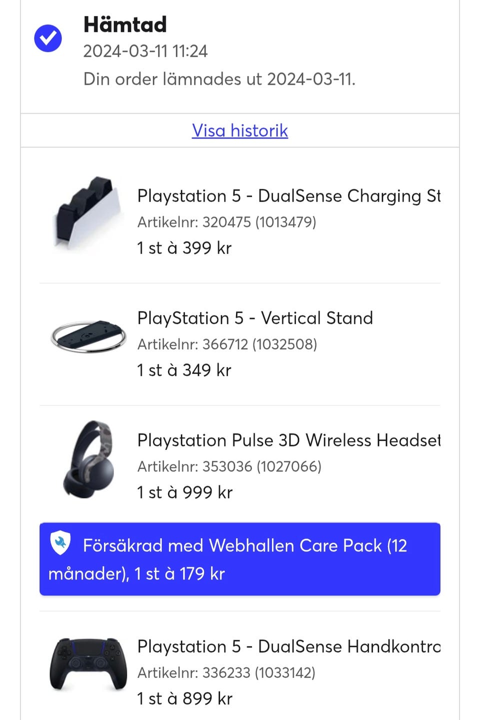View the Pulse 3D headset image
480x720 pixels.
click(x=88, y=459)
